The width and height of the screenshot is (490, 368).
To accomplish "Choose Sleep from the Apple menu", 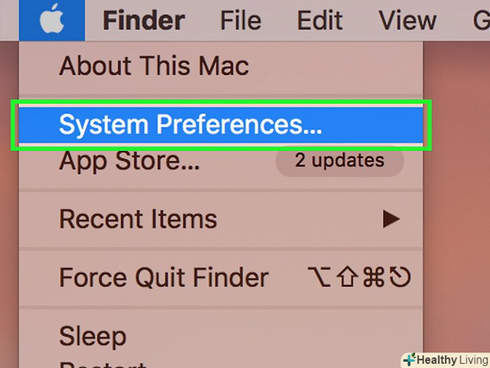I will (92, 336).
